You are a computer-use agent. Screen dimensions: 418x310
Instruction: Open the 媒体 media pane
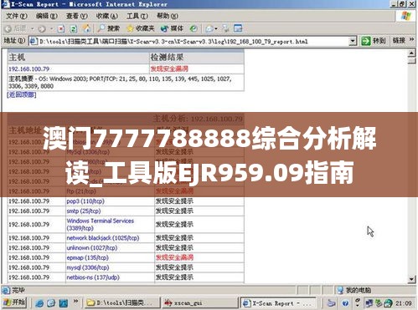tap(172, 28)
